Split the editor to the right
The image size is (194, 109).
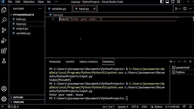point(185,9)
